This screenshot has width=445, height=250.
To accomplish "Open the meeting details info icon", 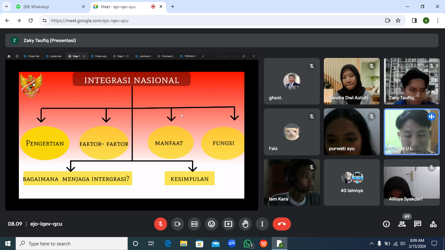I will pos(386,224).
